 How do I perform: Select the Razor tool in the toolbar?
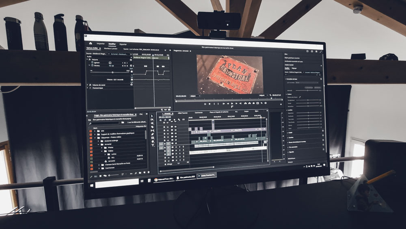point(153,127)
